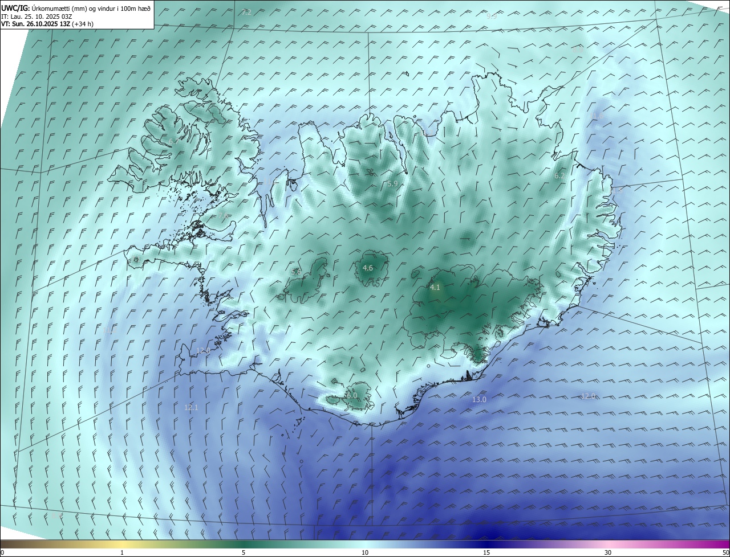730x557 pixels.
Task: Click the 5.6 value label on the map
Action: 296,272
